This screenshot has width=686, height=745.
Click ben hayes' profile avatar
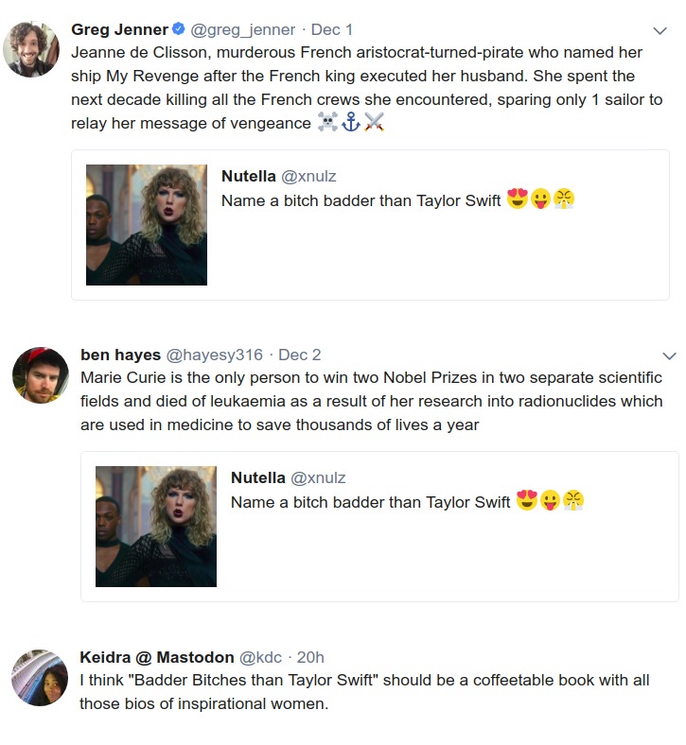pos(40,374)
